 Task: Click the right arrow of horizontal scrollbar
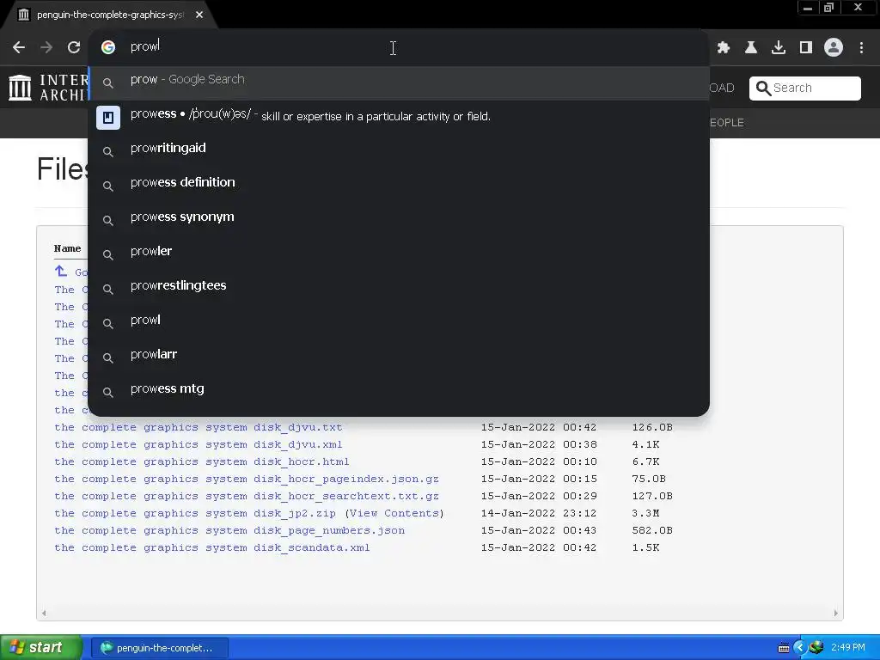tap(835, 614)
